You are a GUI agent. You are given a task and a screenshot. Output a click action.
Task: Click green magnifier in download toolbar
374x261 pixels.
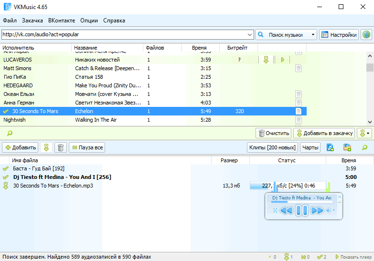364,147
